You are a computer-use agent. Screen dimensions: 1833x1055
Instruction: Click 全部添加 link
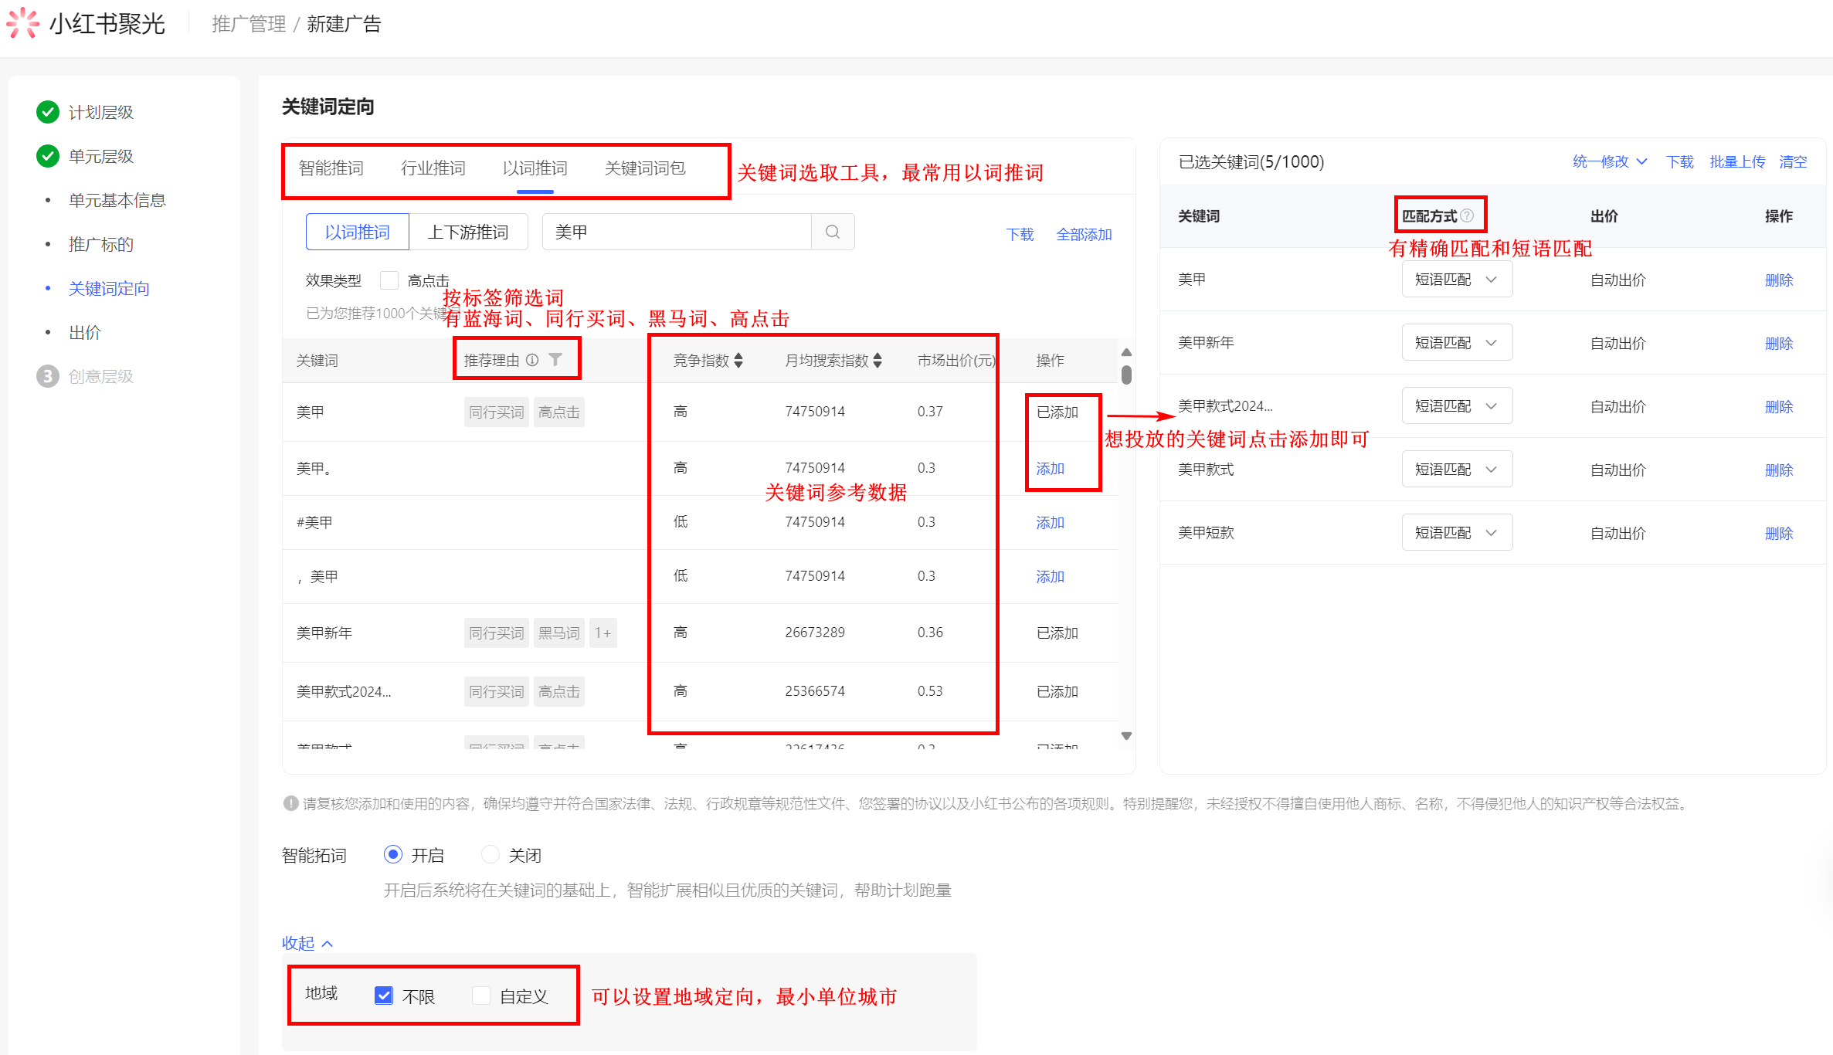click(1084, 234)
